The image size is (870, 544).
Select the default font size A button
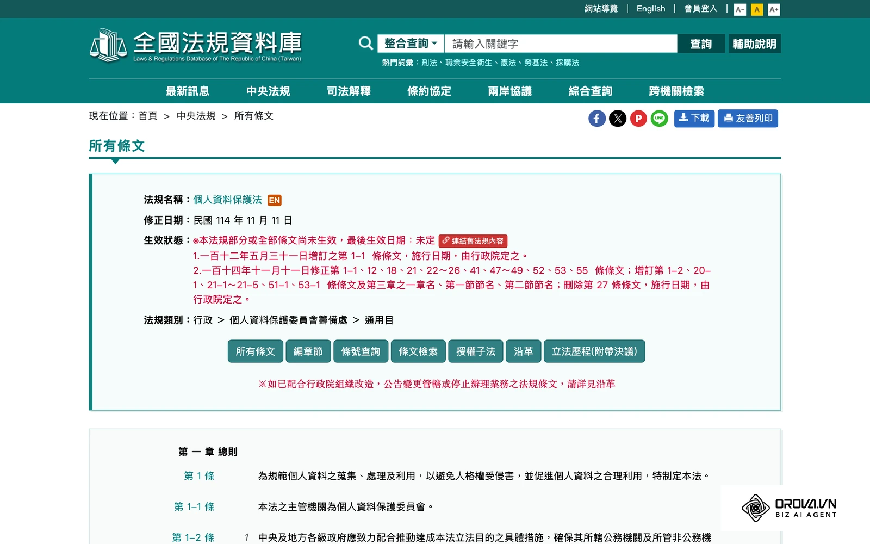tap(757, 9)
